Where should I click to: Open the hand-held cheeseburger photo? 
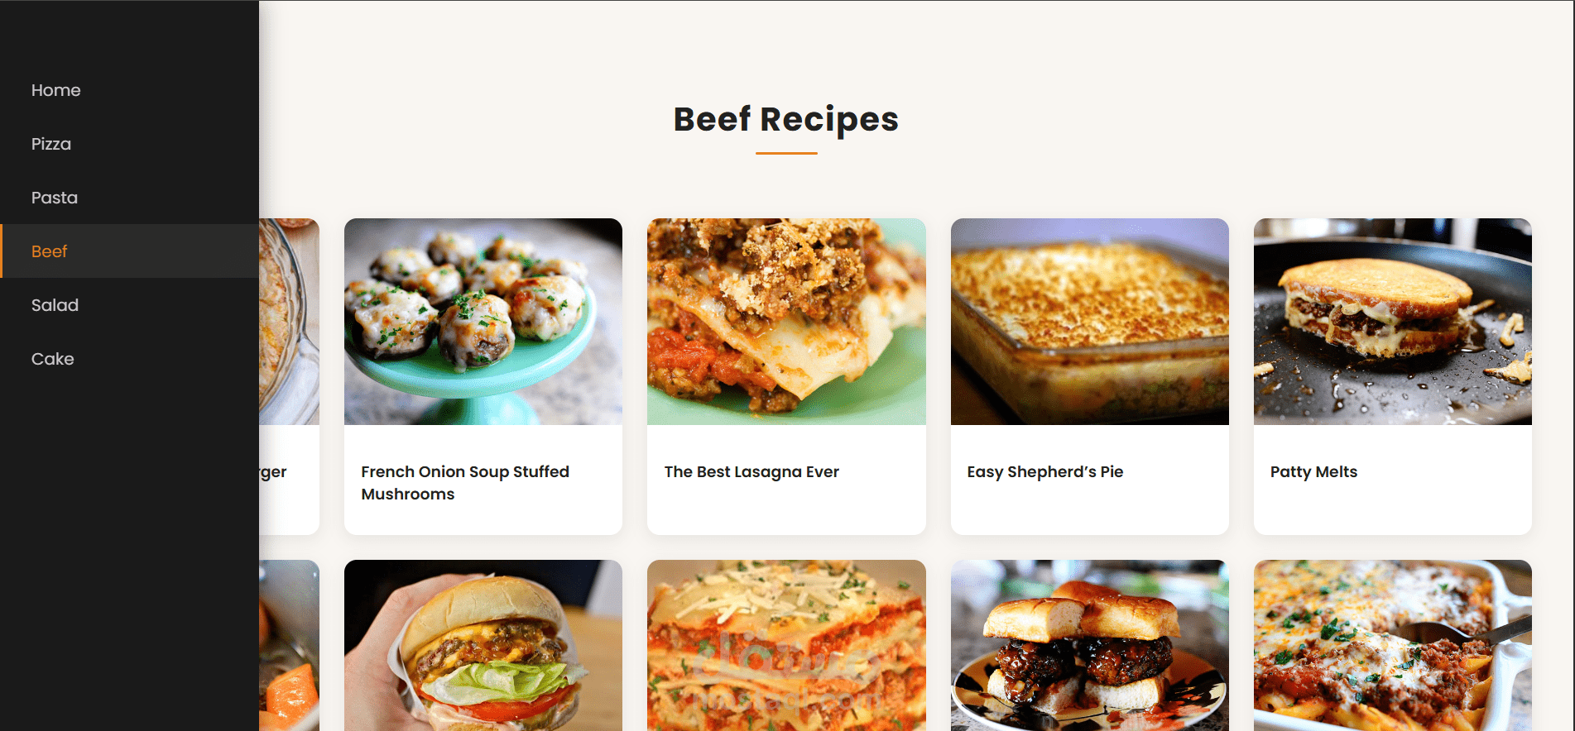pyautogui.click(x=483, y=646)
